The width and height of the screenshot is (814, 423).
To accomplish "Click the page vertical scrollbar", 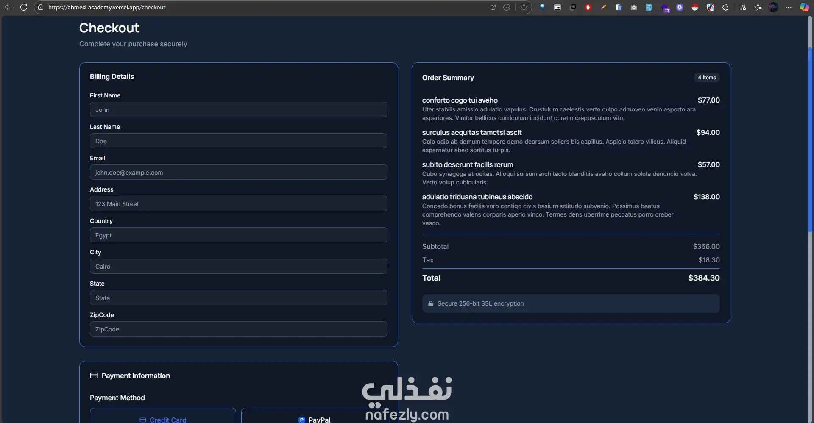I will pos(810,140).
